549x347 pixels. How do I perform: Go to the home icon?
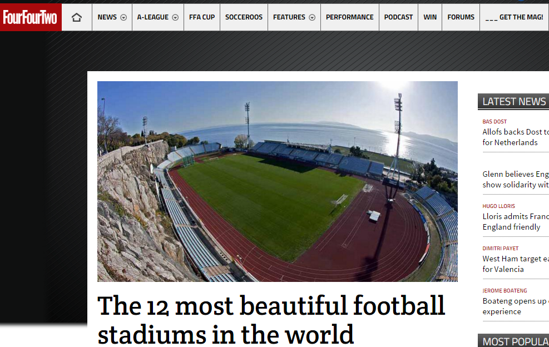point(77,17)
